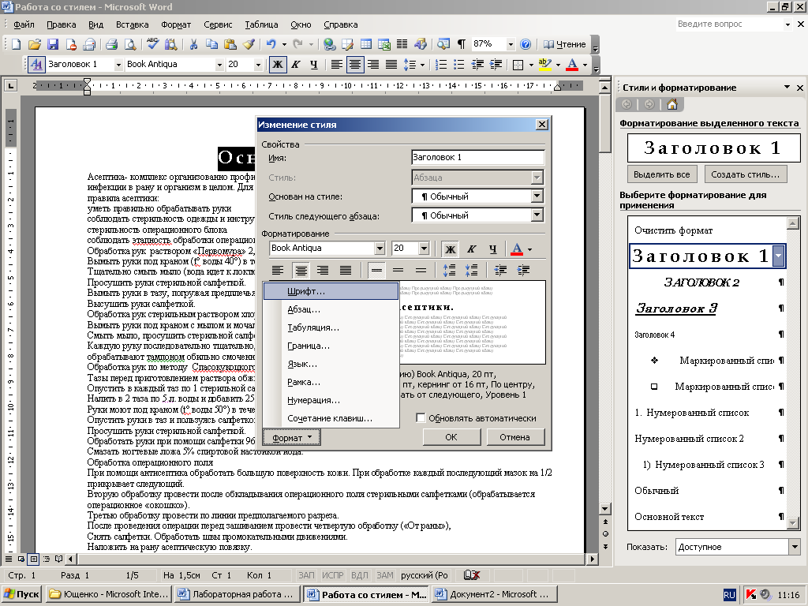Open the font size dropdown in the style dialog
The image size is (808, 606).
pyautogui.click(x=424, y=249)
